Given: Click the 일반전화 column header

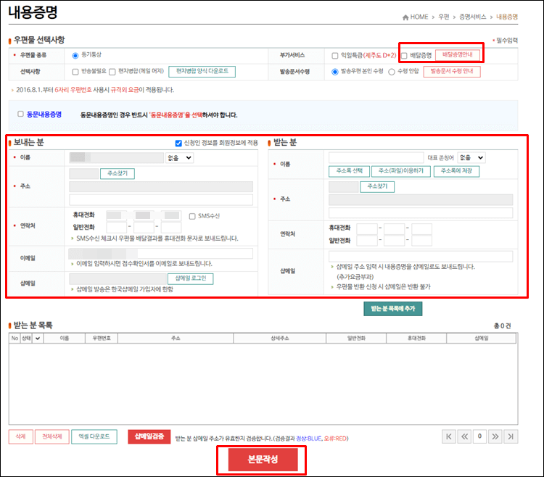Looking at the screenshot, I should tap(356, 339).
